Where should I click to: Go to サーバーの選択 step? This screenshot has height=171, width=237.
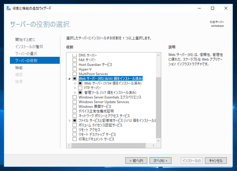tap(26, 54)
